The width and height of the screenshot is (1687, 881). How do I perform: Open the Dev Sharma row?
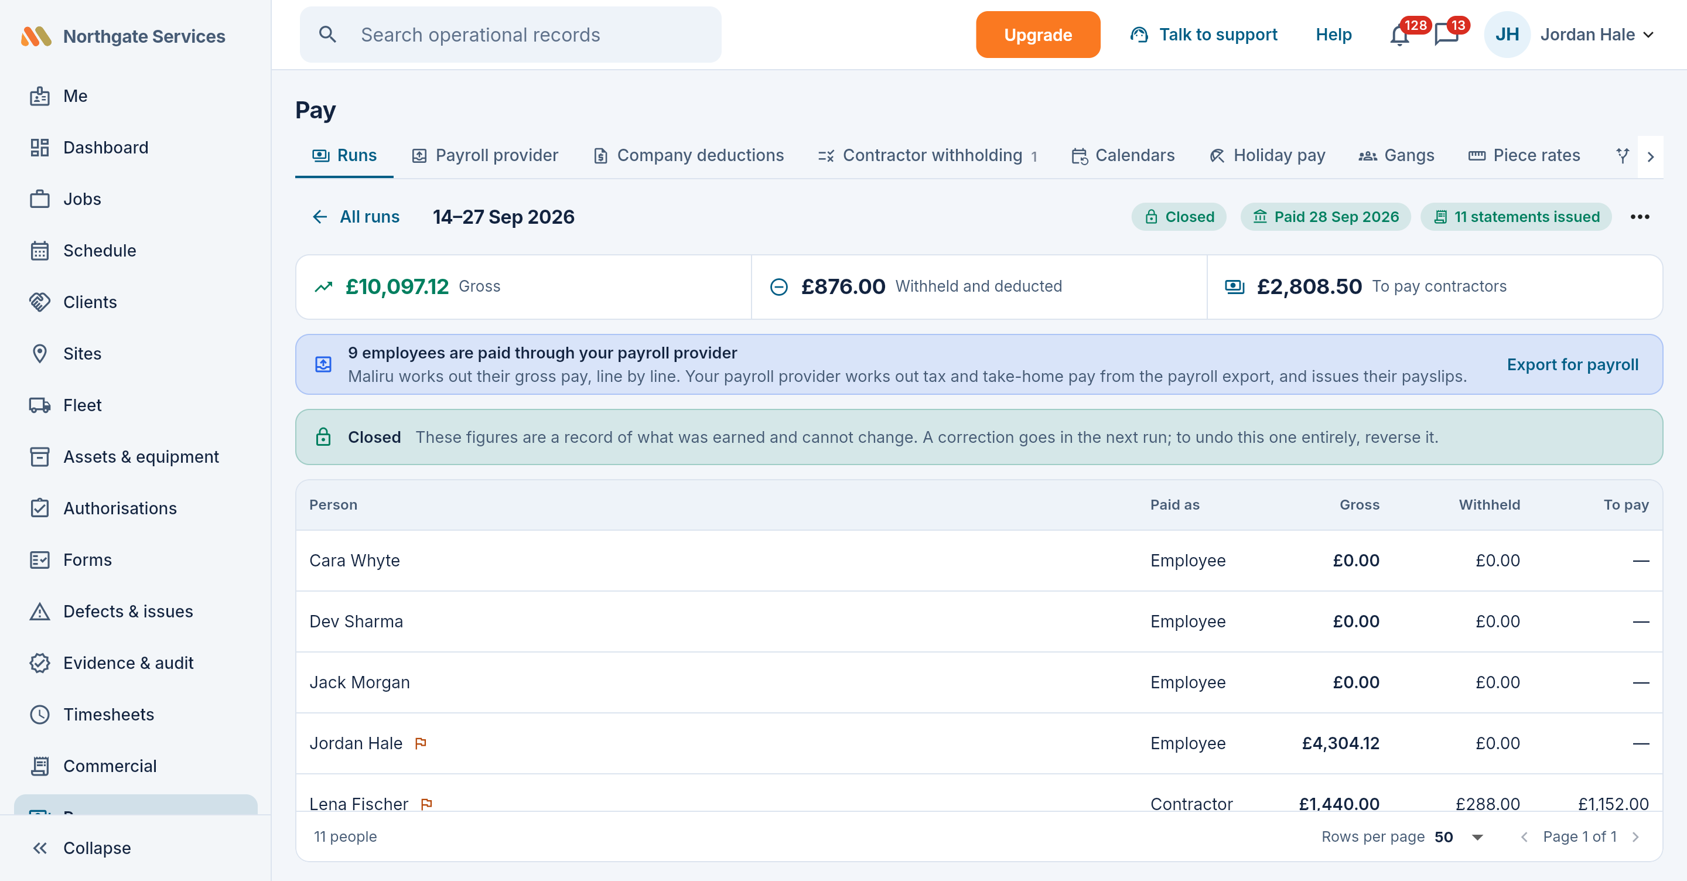(978, 622)
